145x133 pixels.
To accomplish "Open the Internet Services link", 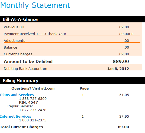I will 16,117.
